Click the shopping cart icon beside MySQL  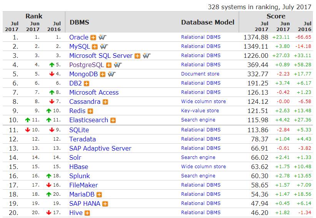(104, 47)
